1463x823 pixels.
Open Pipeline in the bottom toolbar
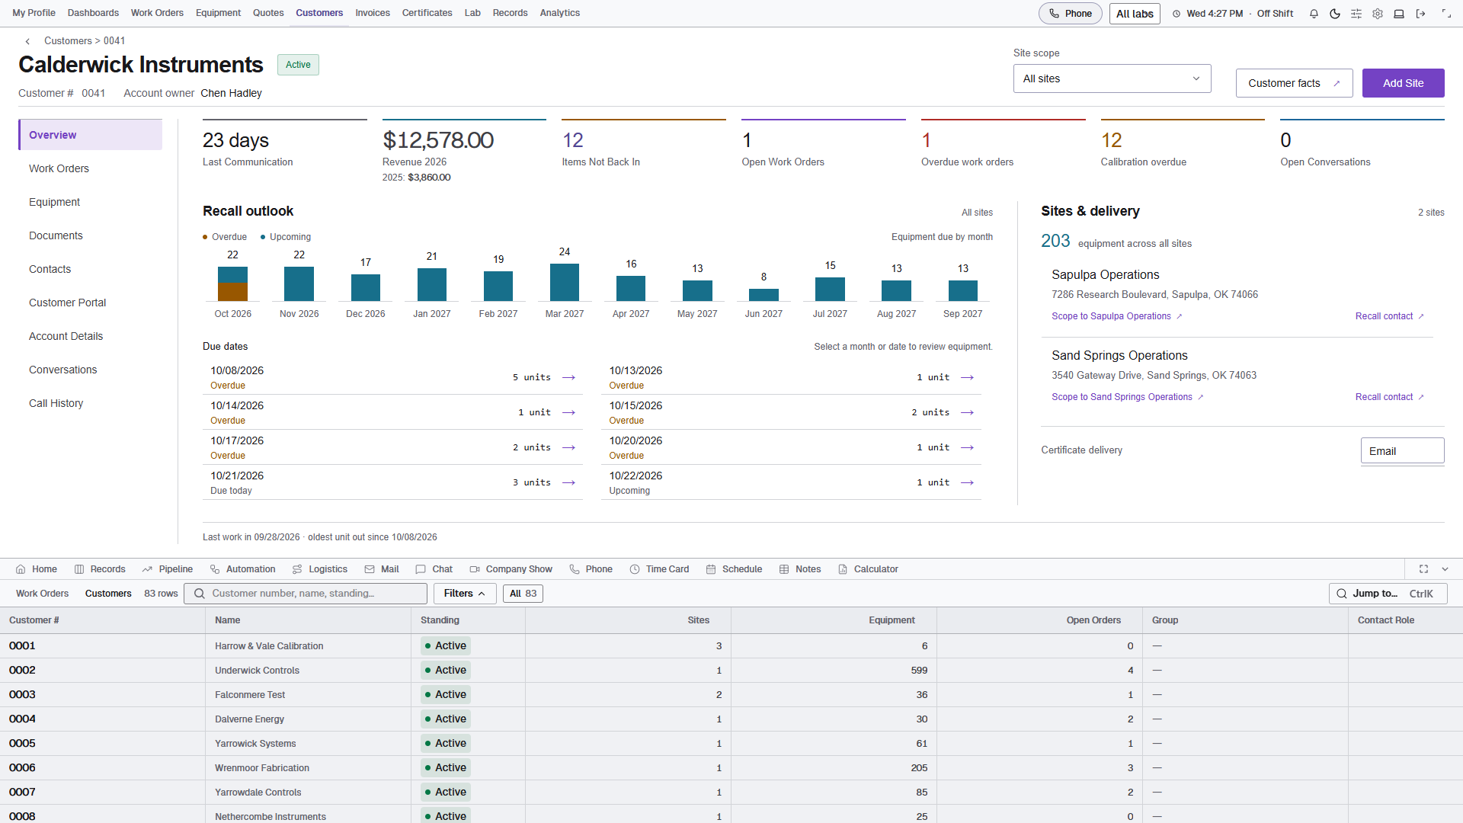pos(167,569)
